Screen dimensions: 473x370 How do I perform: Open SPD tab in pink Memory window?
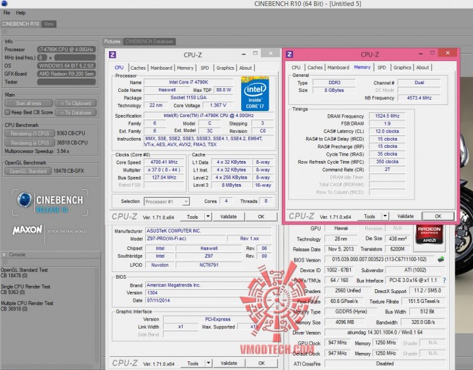point(382,68)
